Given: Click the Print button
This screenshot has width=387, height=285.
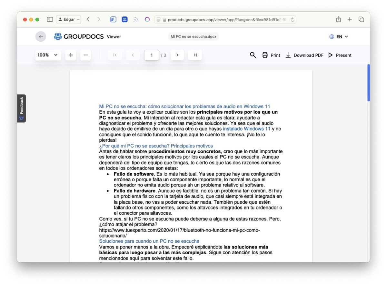Looking at the screenshot, I should click(271, 55).
